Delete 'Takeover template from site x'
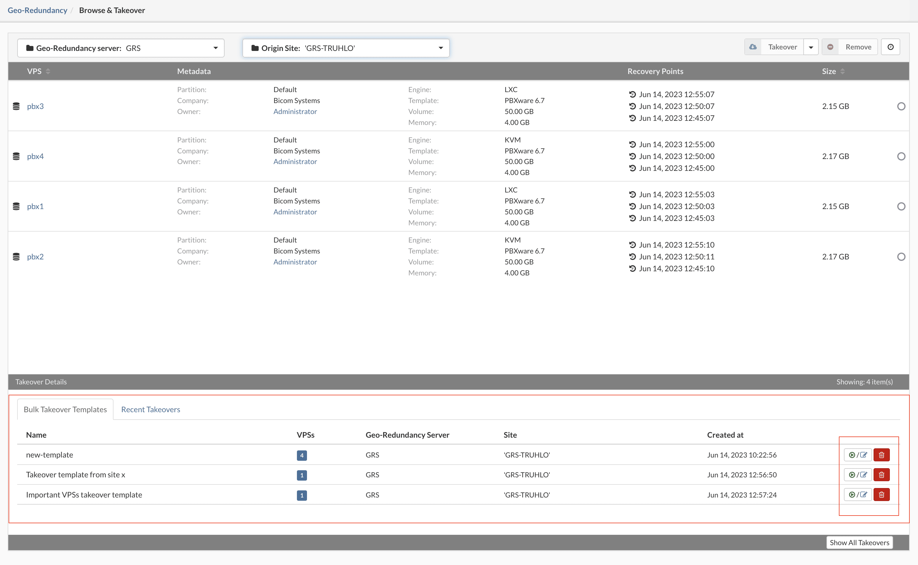Image resolution: width=918 pixels, height=565 pixels. [x=881, y=475]
